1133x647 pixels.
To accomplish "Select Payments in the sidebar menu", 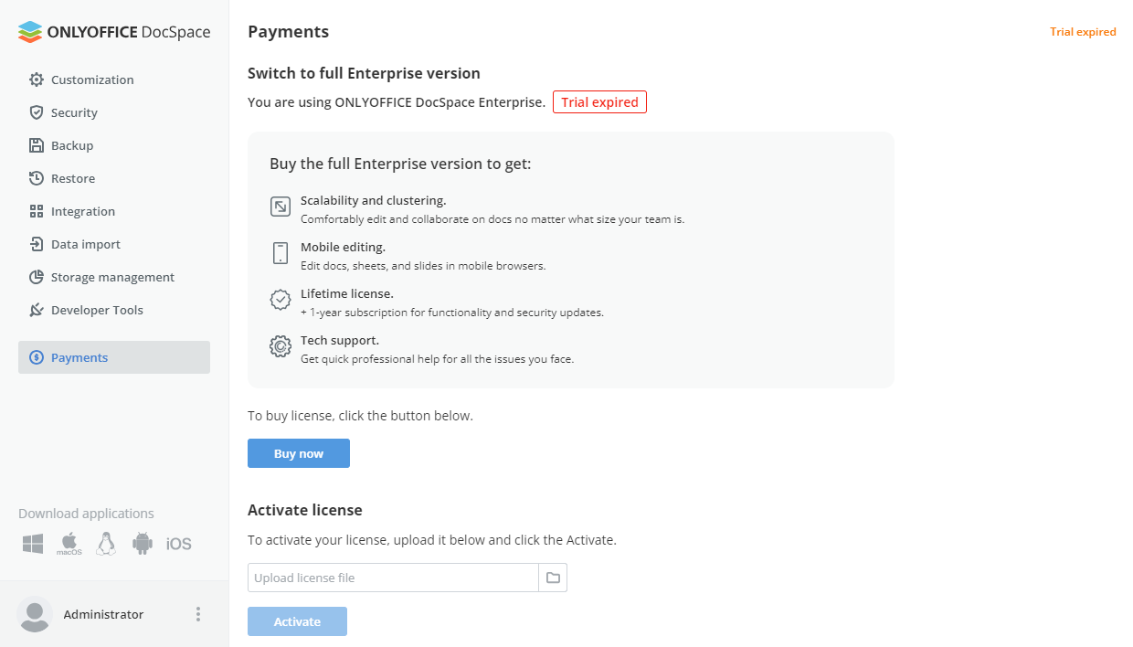I will pyautogui.click(x=79, y=357).
